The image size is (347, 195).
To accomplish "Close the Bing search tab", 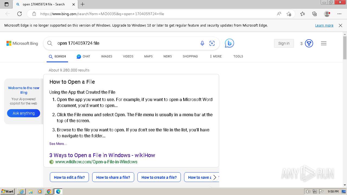I will (74, 4).
